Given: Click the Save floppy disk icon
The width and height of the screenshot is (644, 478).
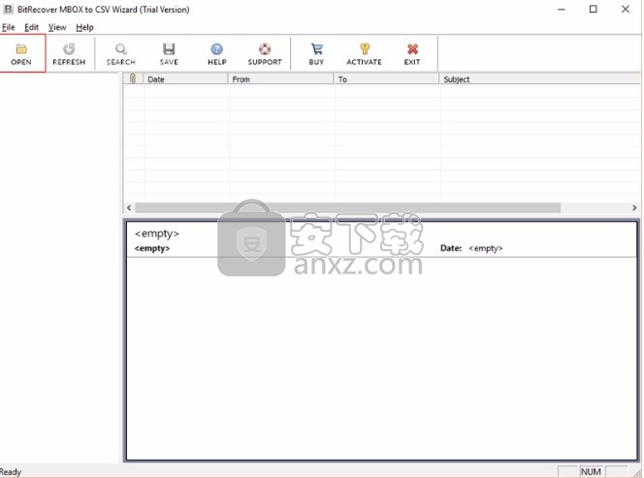Looking at the screenshot, I should coord(169,48).
